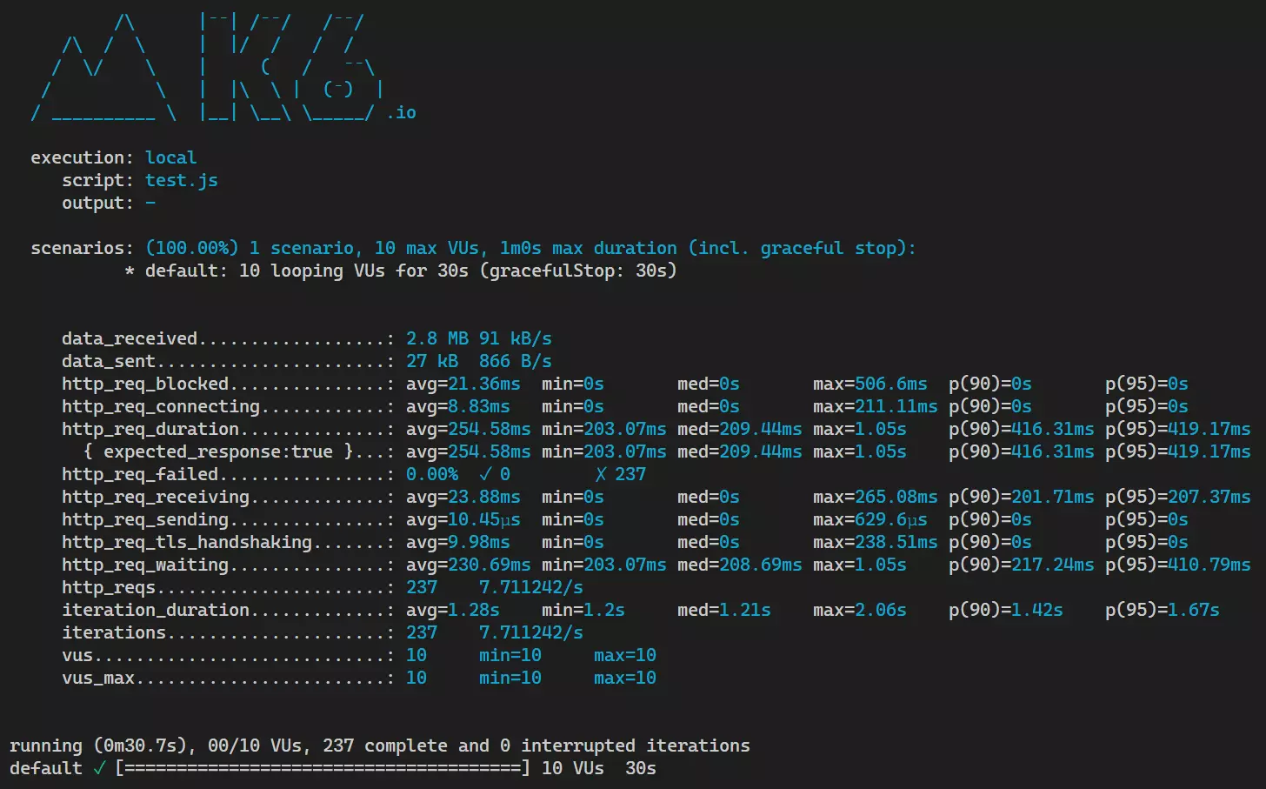Select the script name "test.js"
Image resolution: width=1266 pixels, height=789 pixels.
(182, 180)
